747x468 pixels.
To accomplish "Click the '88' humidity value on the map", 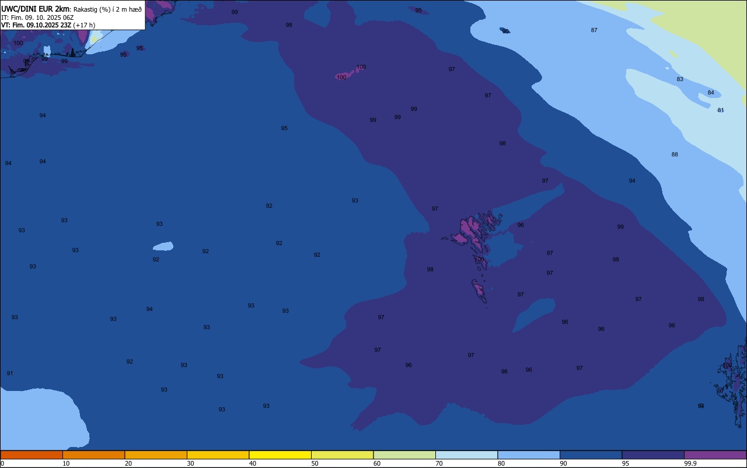I will (675, 155).
